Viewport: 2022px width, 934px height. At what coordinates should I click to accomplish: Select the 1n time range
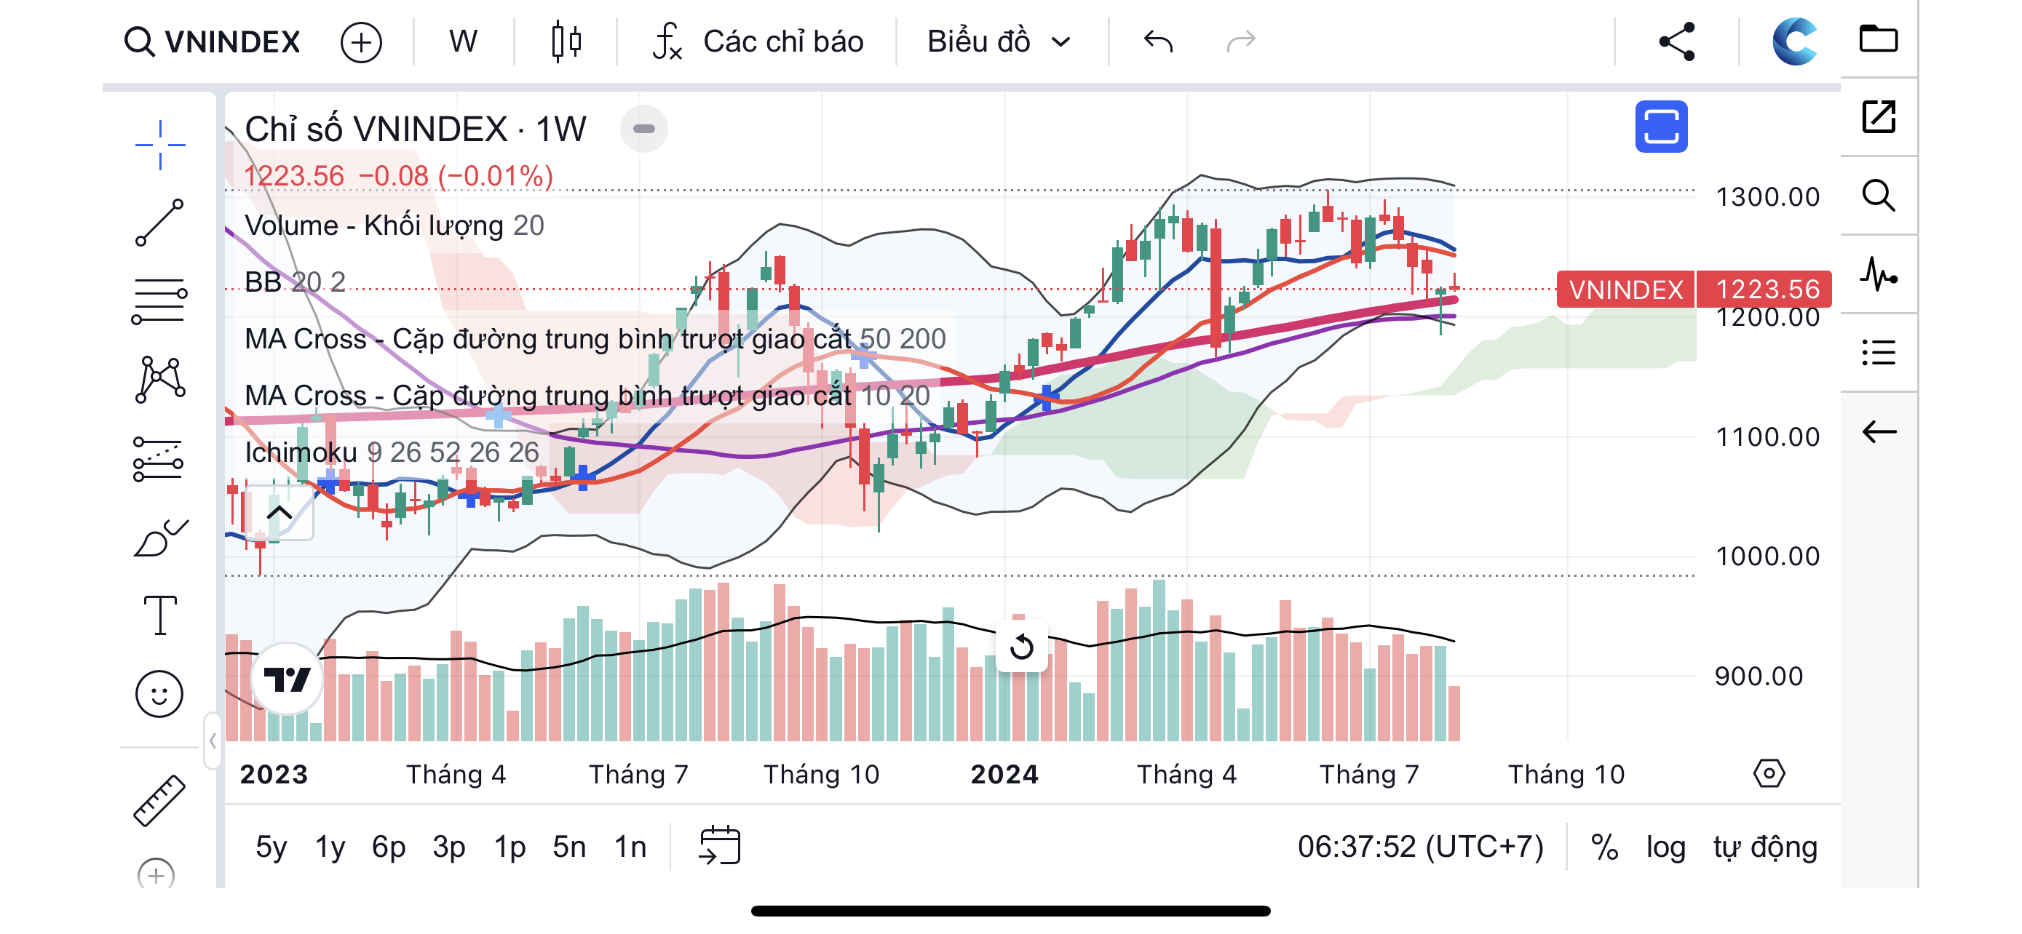(x=630, y=847)
